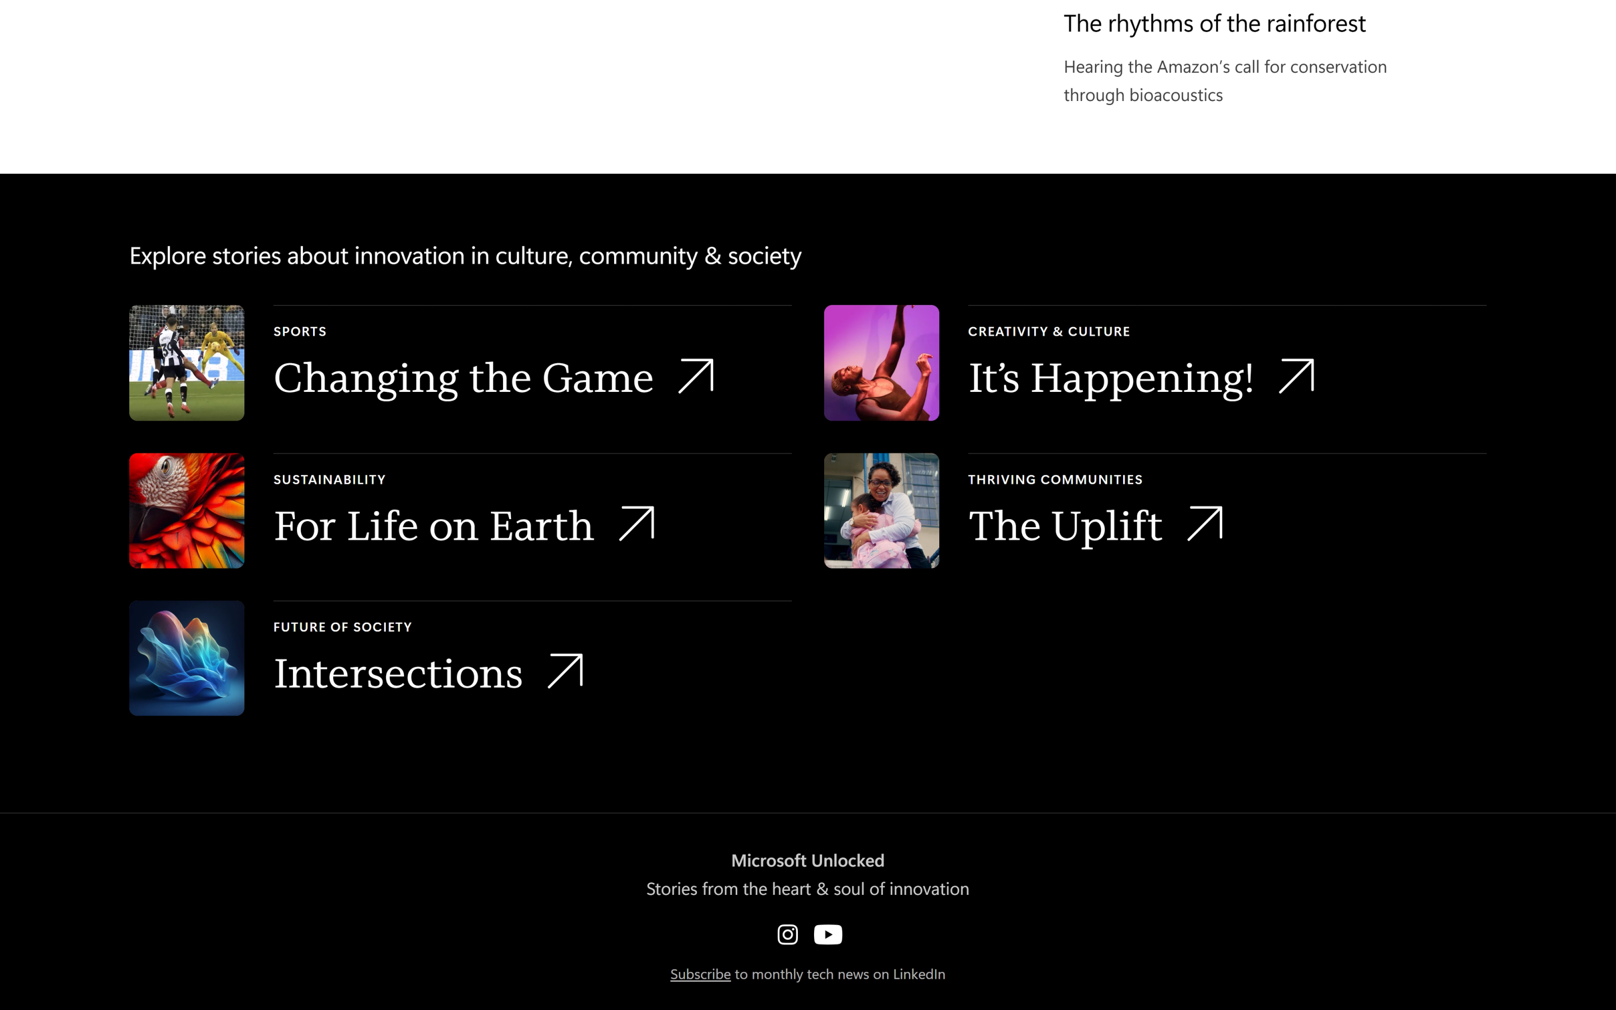1616x1010 pixels.
Task: Open the Instagram icon in the footer
Action: pyautogui.click(x=787, y=934)
